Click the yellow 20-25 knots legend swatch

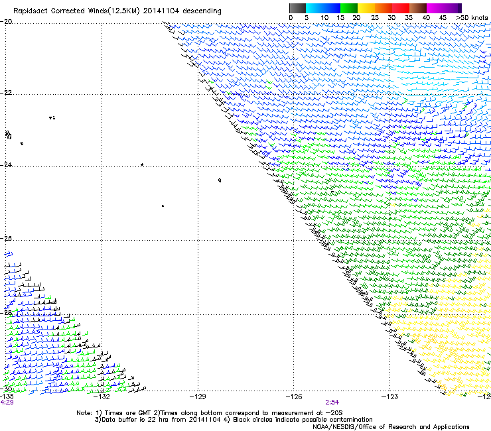pyautogui.click(x=366, y=8)
